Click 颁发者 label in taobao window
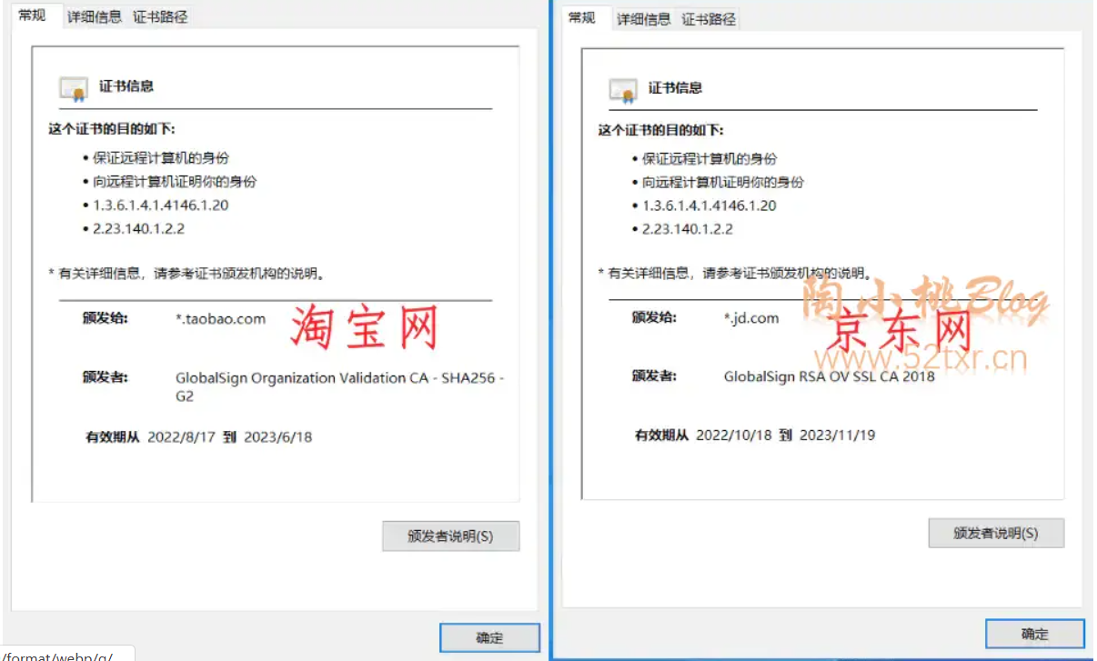 pos(106,377)
